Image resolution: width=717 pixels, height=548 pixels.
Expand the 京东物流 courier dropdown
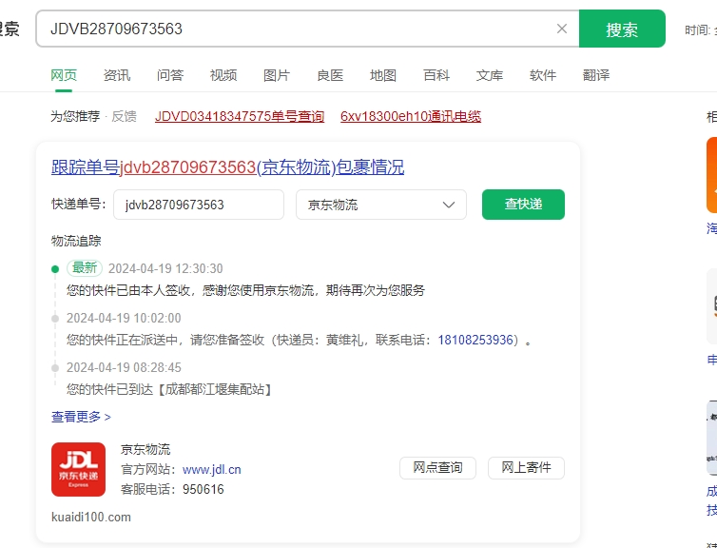click(x=381, y=205)
